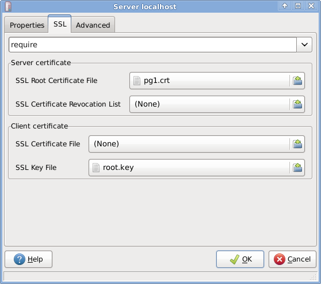Switch to the Advanced tab
This screenshot has height=284, width=321.
coord(93,25)
